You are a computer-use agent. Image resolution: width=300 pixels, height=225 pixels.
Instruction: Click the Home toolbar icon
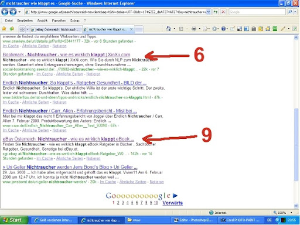coord(168,29)
